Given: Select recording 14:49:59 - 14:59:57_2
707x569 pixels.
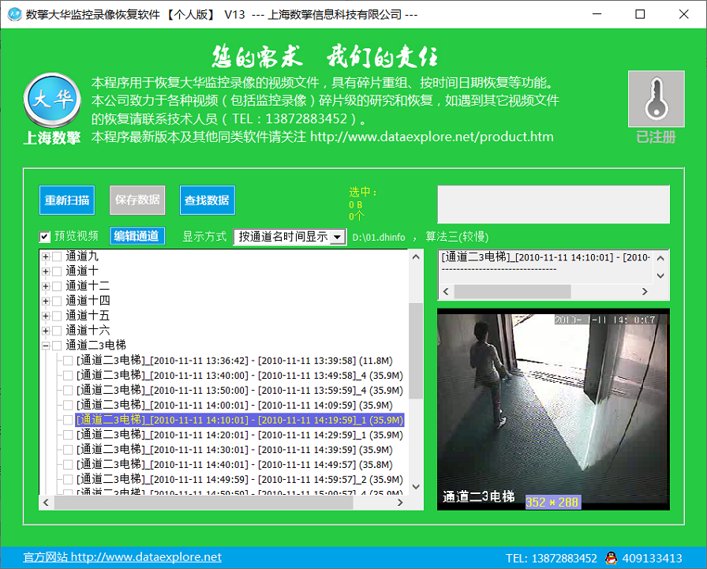Looking at the screenshot, I should (239, 480).
